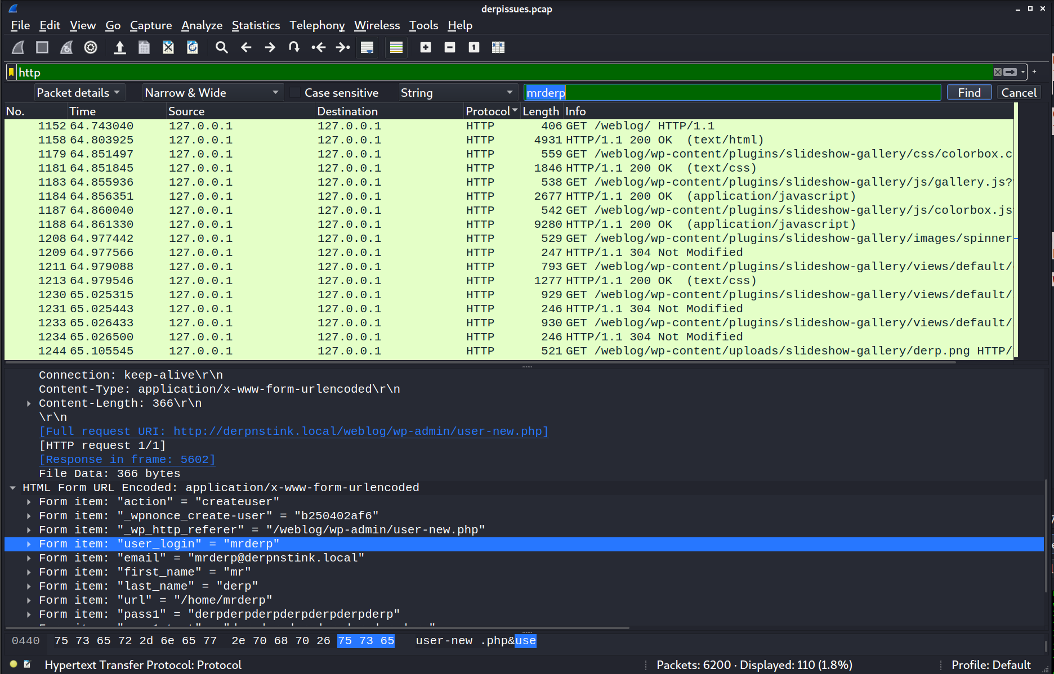Screen dimensions: 1054x674
Task: Expand the Content-Length header field
Action: [29, 403]
